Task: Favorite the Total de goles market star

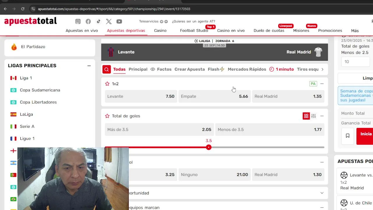Action: [x=107, y=116]
